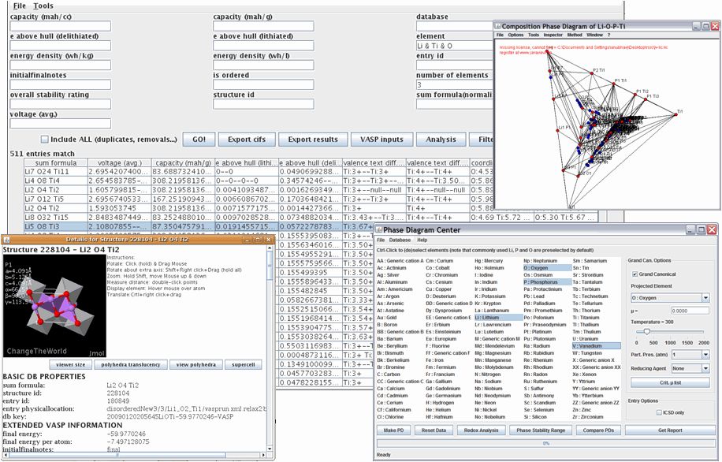Click the structure id value 228104
Viewport: 722px width, 462px height.
[118, 393]
